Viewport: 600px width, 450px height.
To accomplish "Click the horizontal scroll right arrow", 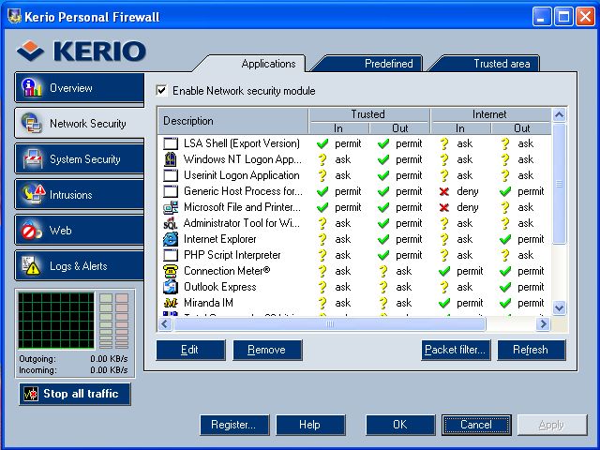I will pyautogui.click(x=543, y=324).
